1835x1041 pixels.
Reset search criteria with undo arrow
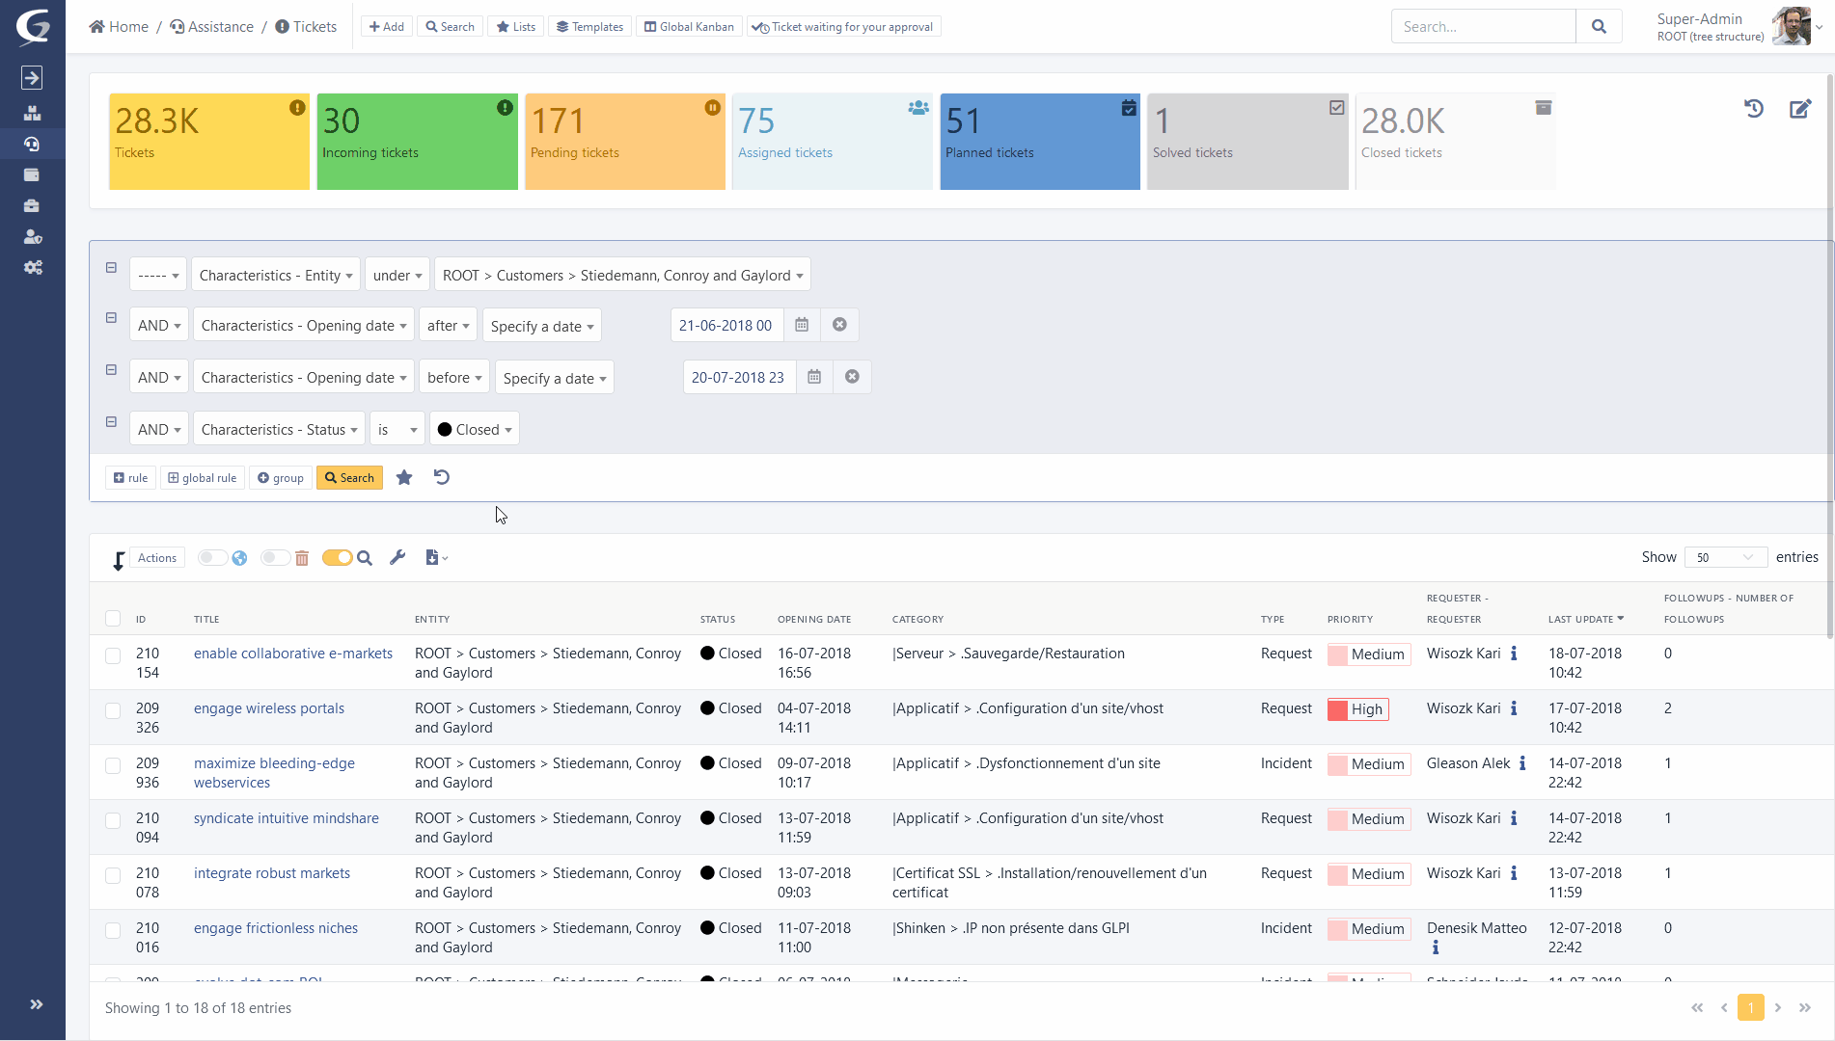point(441,477)
